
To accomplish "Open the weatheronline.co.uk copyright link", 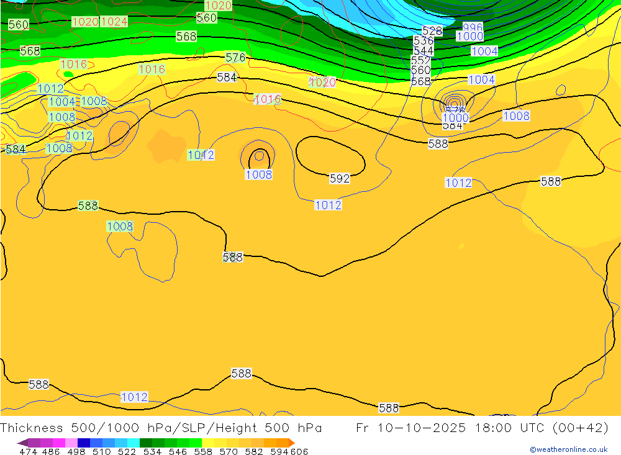I will point(569,449).
